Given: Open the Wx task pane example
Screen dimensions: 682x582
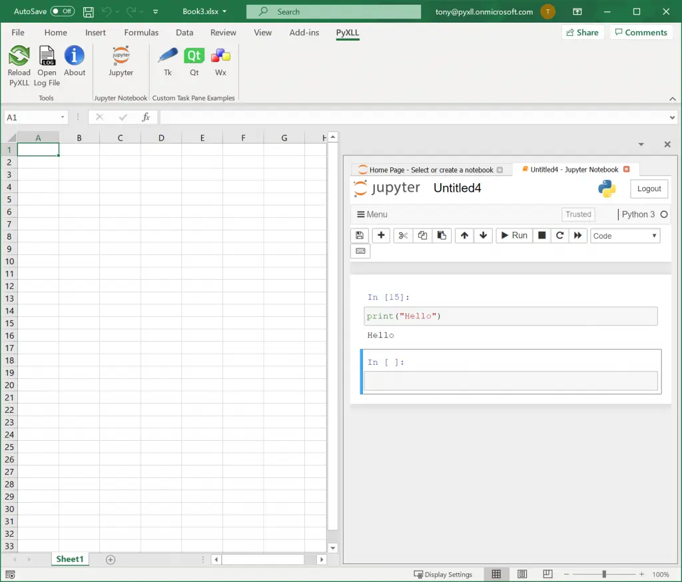Looking at the screenshot, I should point(220,61).
